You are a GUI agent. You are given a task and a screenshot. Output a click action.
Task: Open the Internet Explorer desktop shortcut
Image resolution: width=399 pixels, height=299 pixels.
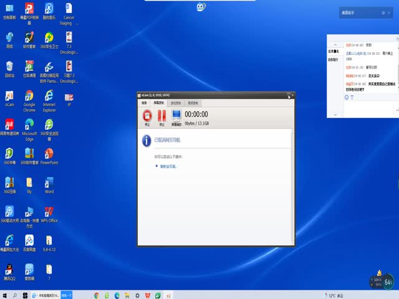click(49, 98)
